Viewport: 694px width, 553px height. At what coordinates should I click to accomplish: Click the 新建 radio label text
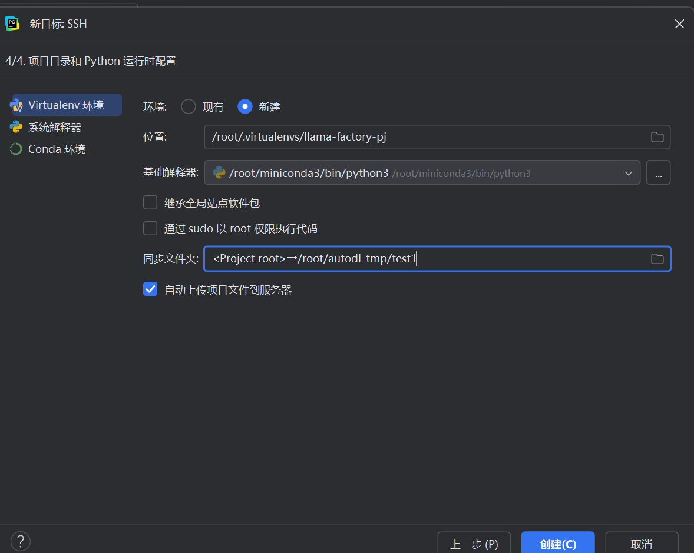pos(270,107)
